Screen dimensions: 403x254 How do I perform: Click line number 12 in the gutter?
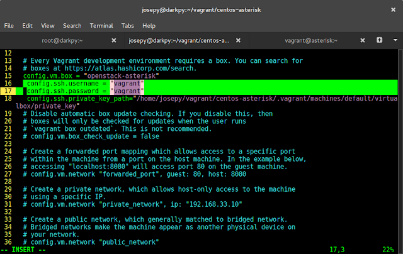(8, 53)
